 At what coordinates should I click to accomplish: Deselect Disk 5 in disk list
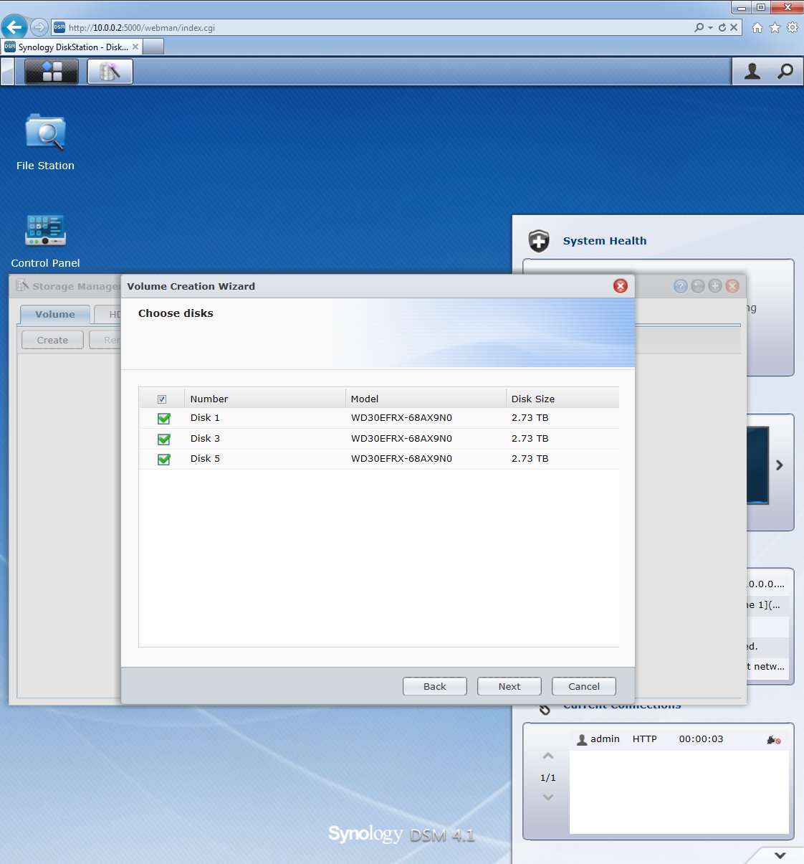164,459
